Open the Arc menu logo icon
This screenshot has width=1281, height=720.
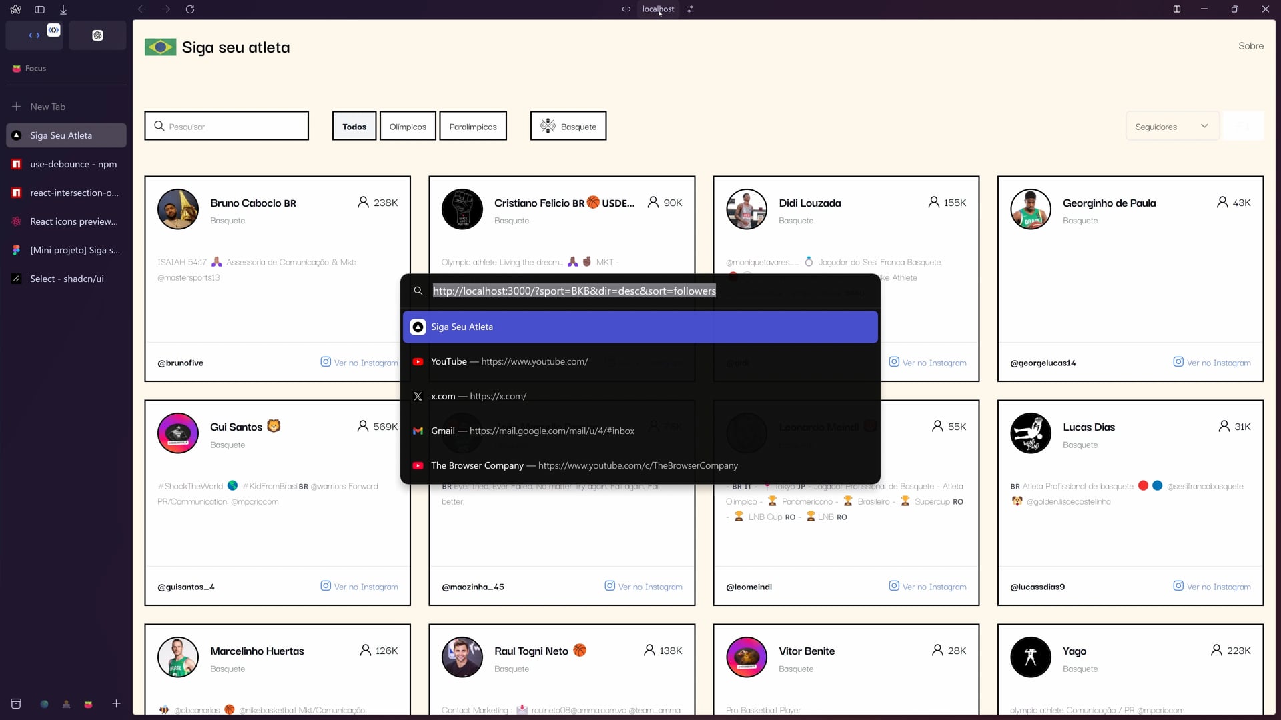(x=15, y=9)
